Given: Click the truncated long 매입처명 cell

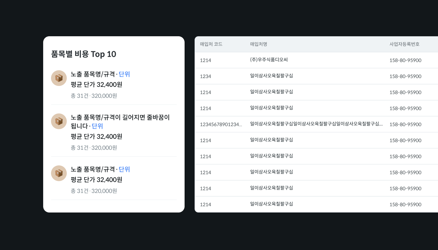Looking at the screenshot, I should (316, 124).
